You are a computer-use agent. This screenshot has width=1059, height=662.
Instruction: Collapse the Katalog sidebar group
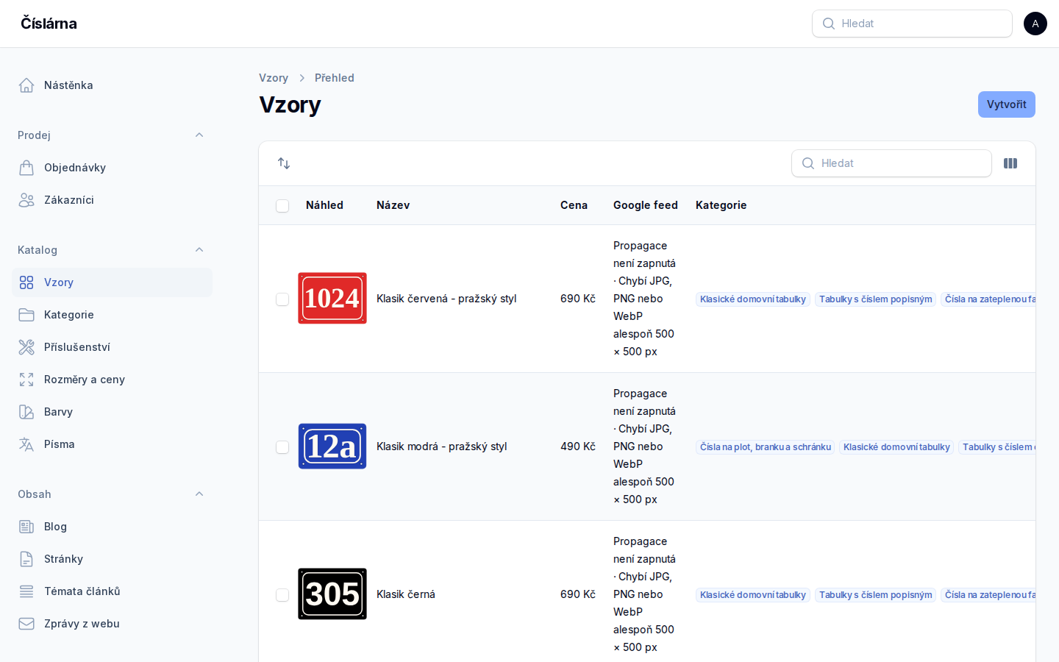pos(199,250)
